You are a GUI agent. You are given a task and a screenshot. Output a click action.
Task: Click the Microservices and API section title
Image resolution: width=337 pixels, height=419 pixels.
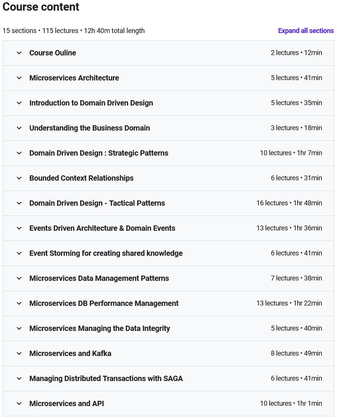coord(67,403)
